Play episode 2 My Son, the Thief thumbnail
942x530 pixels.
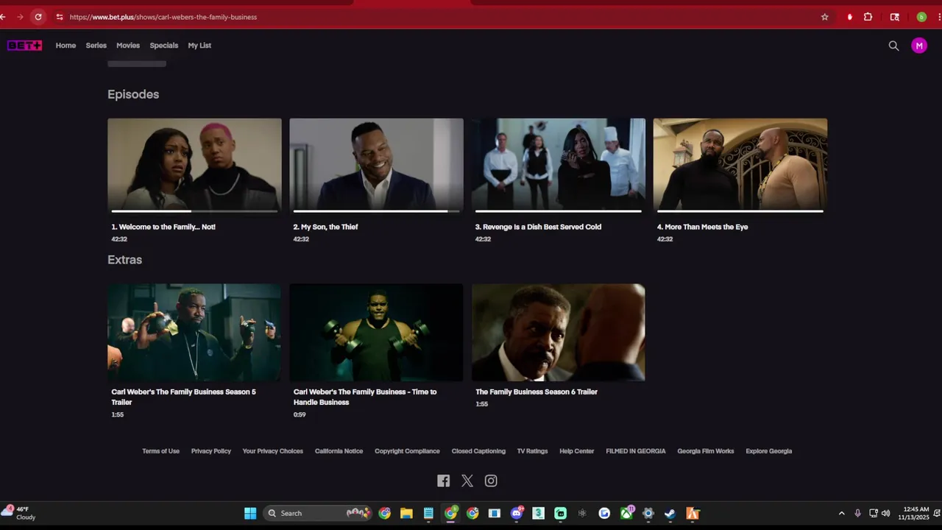click(376, 164)
